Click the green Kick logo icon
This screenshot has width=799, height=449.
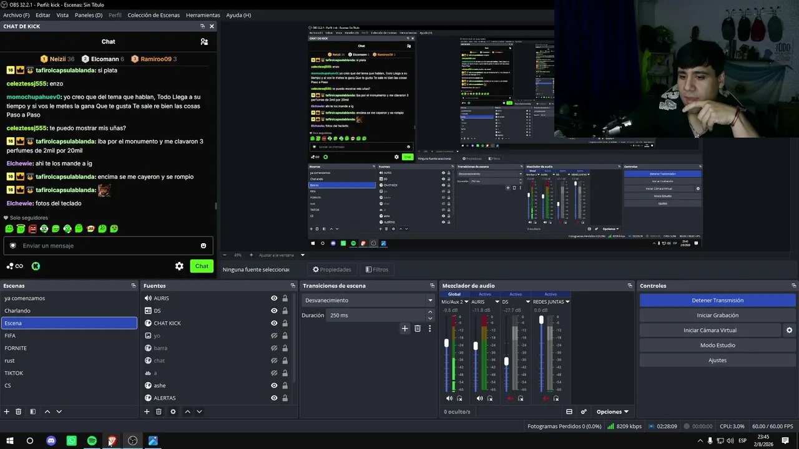pyautogui.click(x=36, y=266)
